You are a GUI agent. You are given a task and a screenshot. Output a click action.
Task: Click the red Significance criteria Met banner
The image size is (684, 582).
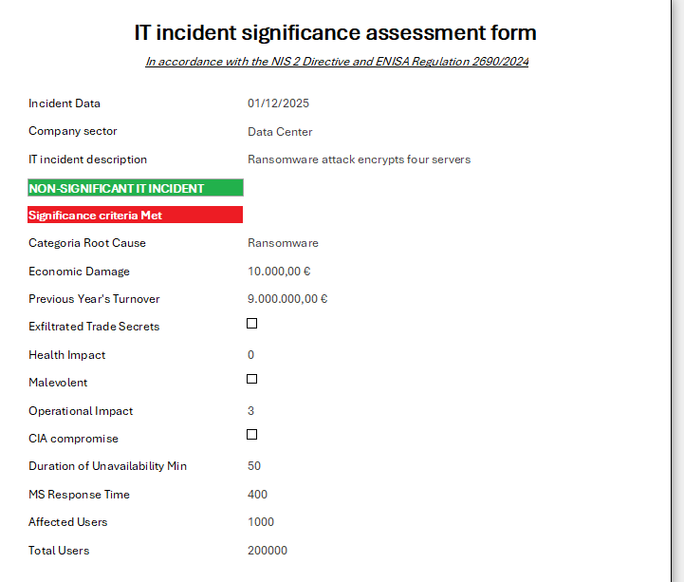136,216
